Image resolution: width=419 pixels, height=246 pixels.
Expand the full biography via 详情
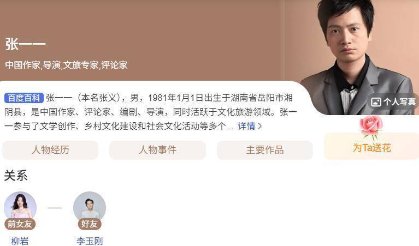[x=246, y=126]
